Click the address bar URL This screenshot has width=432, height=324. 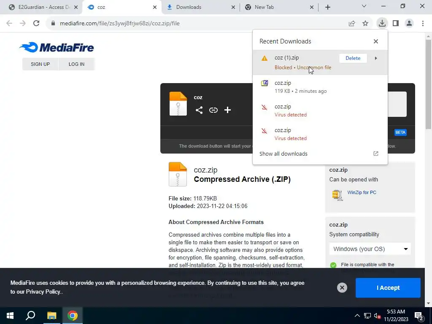(x=119, y=24)
